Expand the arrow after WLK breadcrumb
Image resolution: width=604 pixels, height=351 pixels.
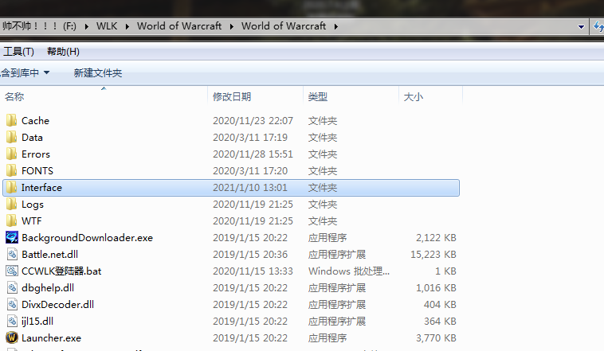click(127, 26)
